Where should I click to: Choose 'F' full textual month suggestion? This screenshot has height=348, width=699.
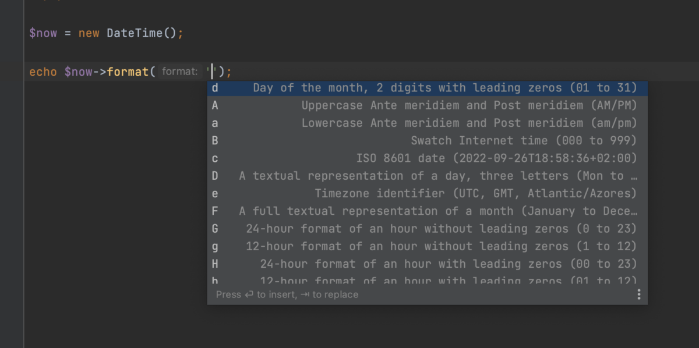click(x=427, y=211)
